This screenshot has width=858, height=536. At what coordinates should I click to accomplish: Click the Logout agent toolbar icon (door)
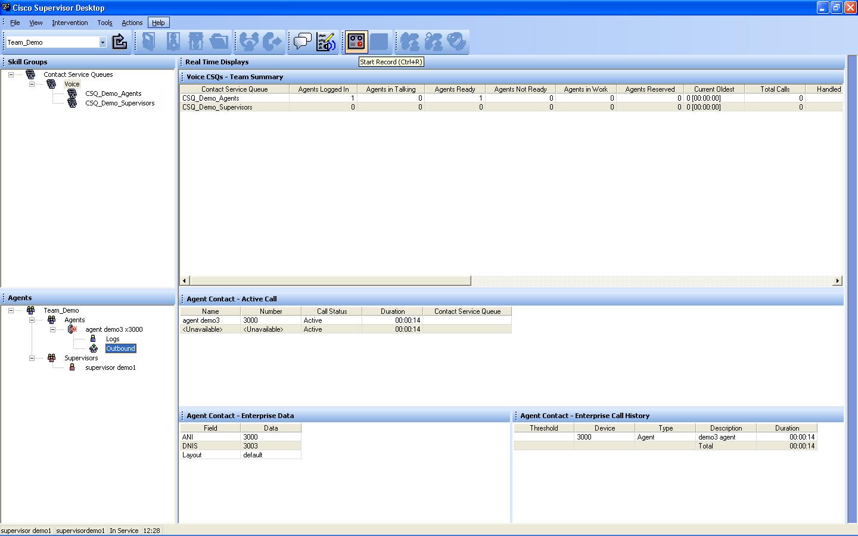(x=148, y=42)
